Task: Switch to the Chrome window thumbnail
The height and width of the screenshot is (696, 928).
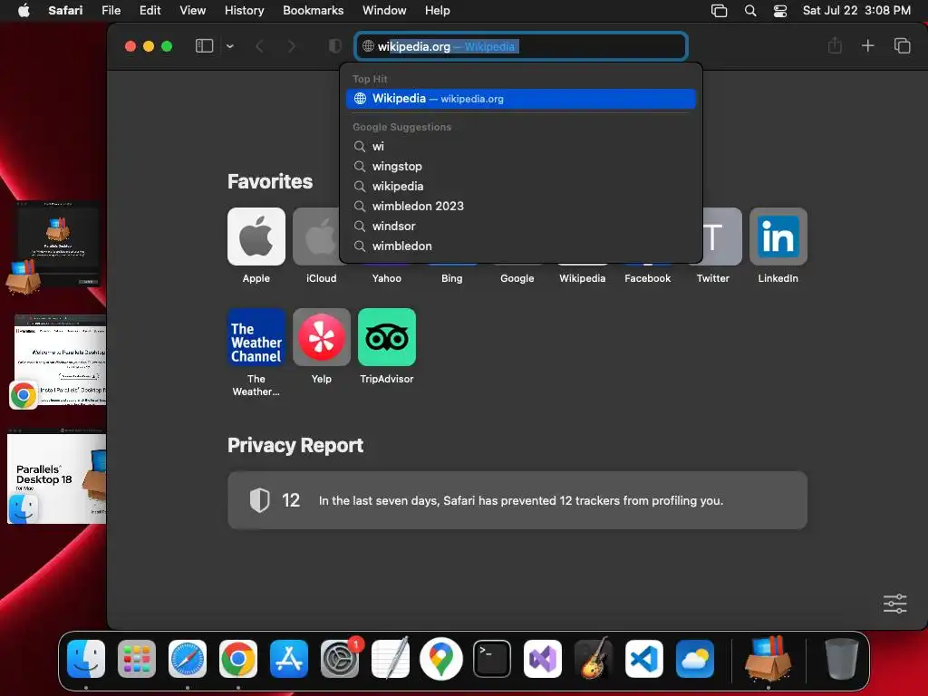Action: coord(60,360)
